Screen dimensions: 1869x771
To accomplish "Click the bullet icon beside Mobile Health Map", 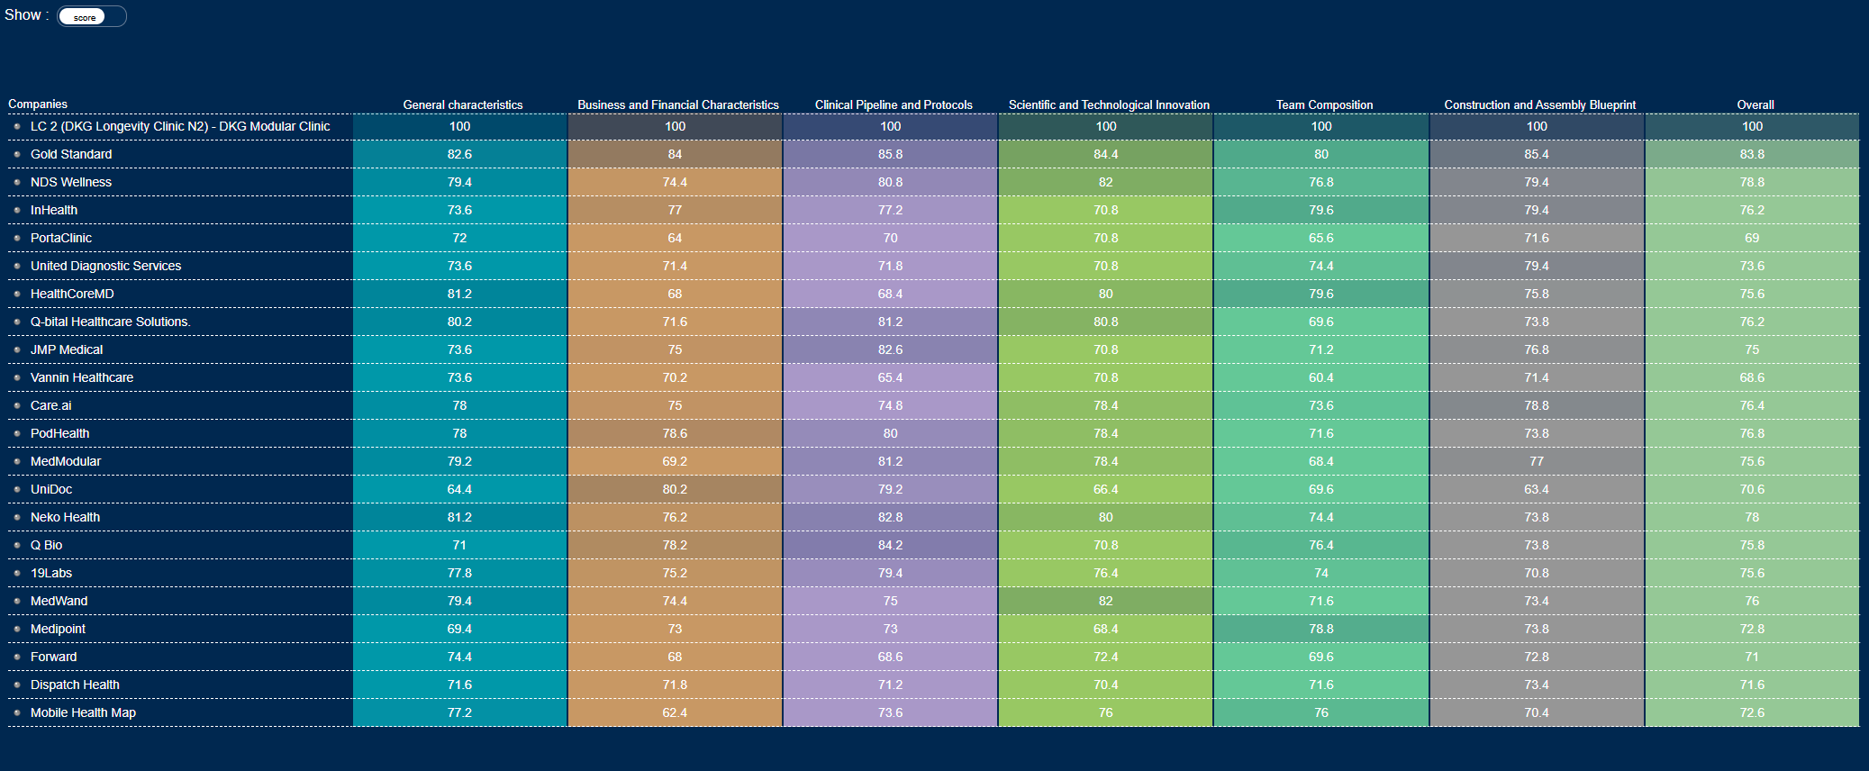I will (x=17, y=713).
